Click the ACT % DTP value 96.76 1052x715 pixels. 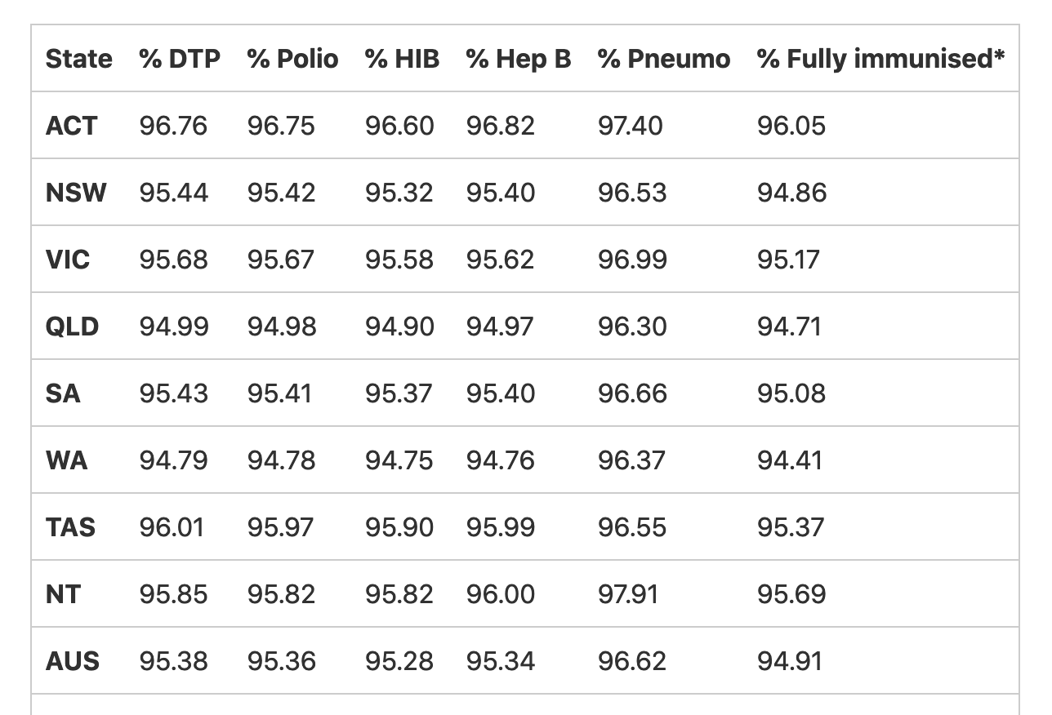pos(173,126)
